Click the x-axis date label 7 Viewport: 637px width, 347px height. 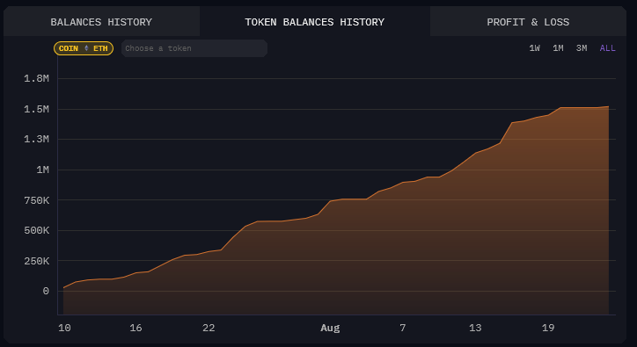pyautogui.click(x=403, y=328)
